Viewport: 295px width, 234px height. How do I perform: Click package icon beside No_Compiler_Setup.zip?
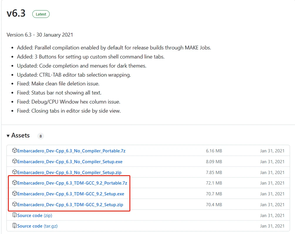click(14, 172)
